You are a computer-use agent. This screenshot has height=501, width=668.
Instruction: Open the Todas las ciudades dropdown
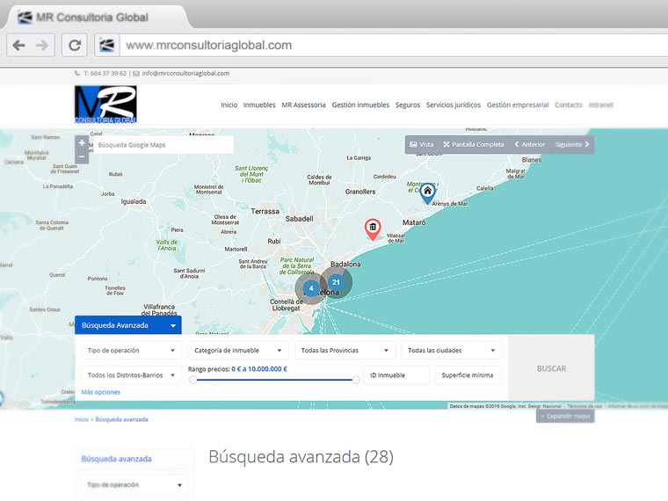pyautogui.click(x=452, y=350)
